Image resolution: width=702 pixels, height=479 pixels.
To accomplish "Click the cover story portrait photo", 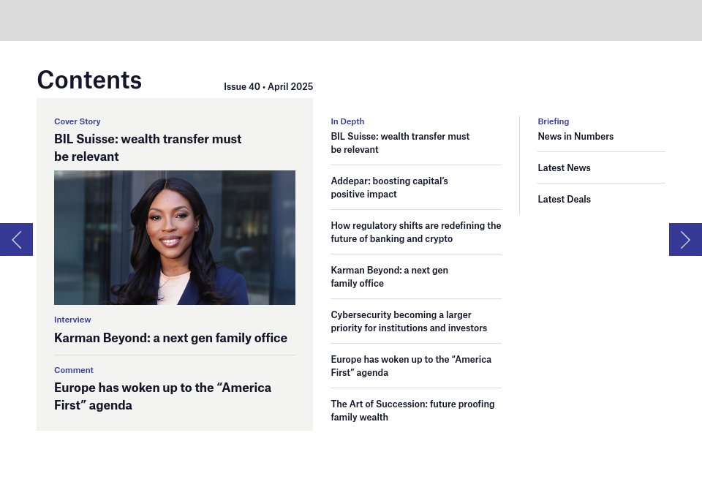I will coord(174,238).
